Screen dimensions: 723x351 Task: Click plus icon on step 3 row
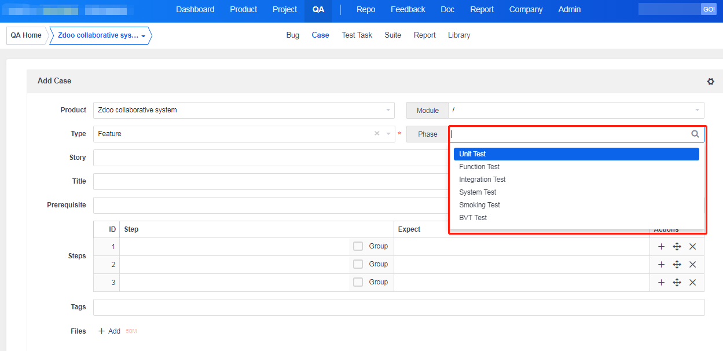coord(661,283)
